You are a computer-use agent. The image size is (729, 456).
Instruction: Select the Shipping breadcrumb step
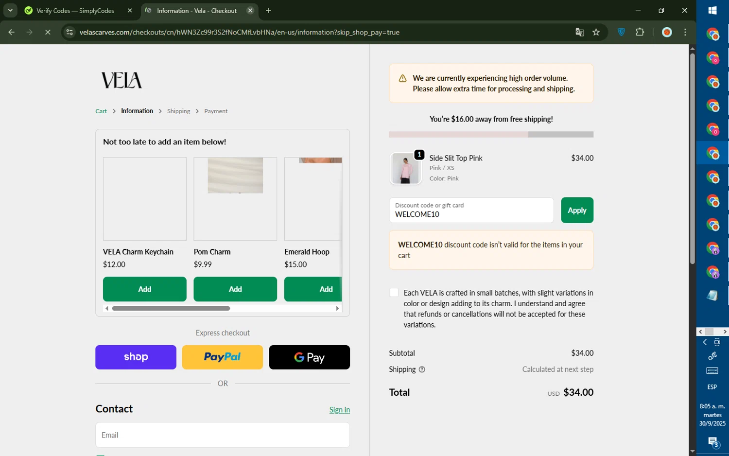click(x=179, y=111)
